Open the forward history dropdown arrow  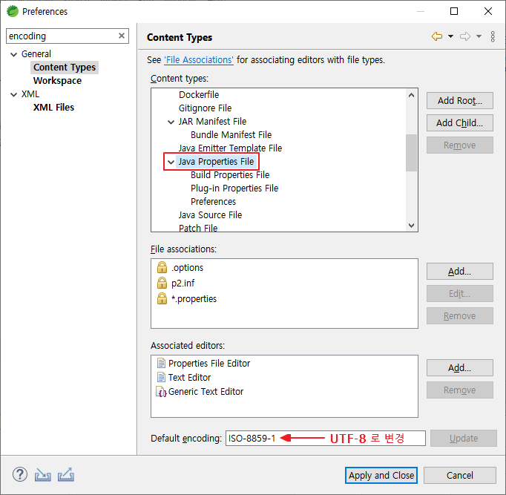(479, 36)
